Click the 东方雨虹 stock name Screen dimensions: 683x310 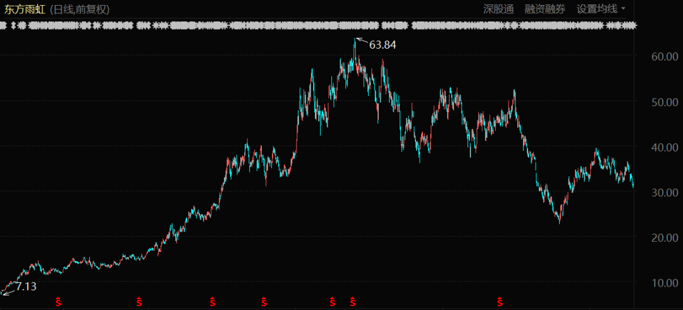point(25,9)
